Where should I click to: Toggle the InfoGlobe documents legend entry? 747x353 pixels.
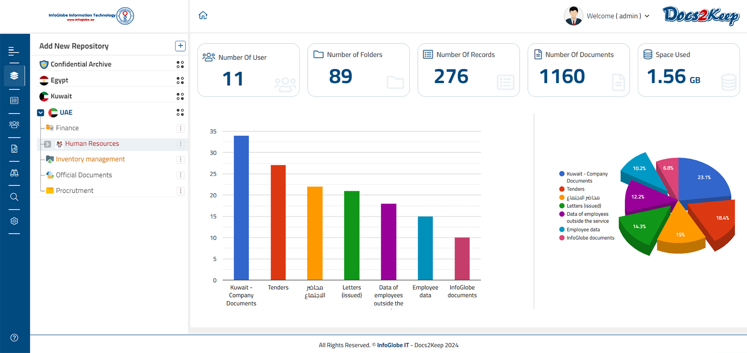coord(587,238)
